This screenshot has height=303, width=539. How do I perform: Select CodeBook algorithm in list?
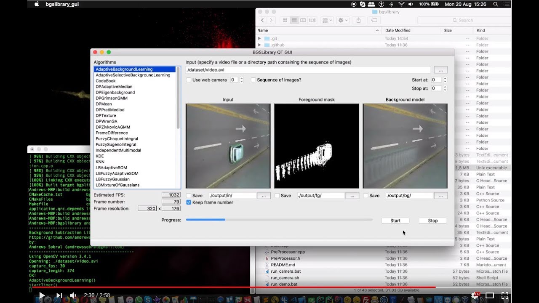105,81
